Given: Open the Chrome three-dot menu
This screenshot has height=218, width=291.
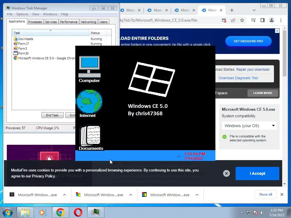Looking at the screenshot, I should click(x=281, y=20).
